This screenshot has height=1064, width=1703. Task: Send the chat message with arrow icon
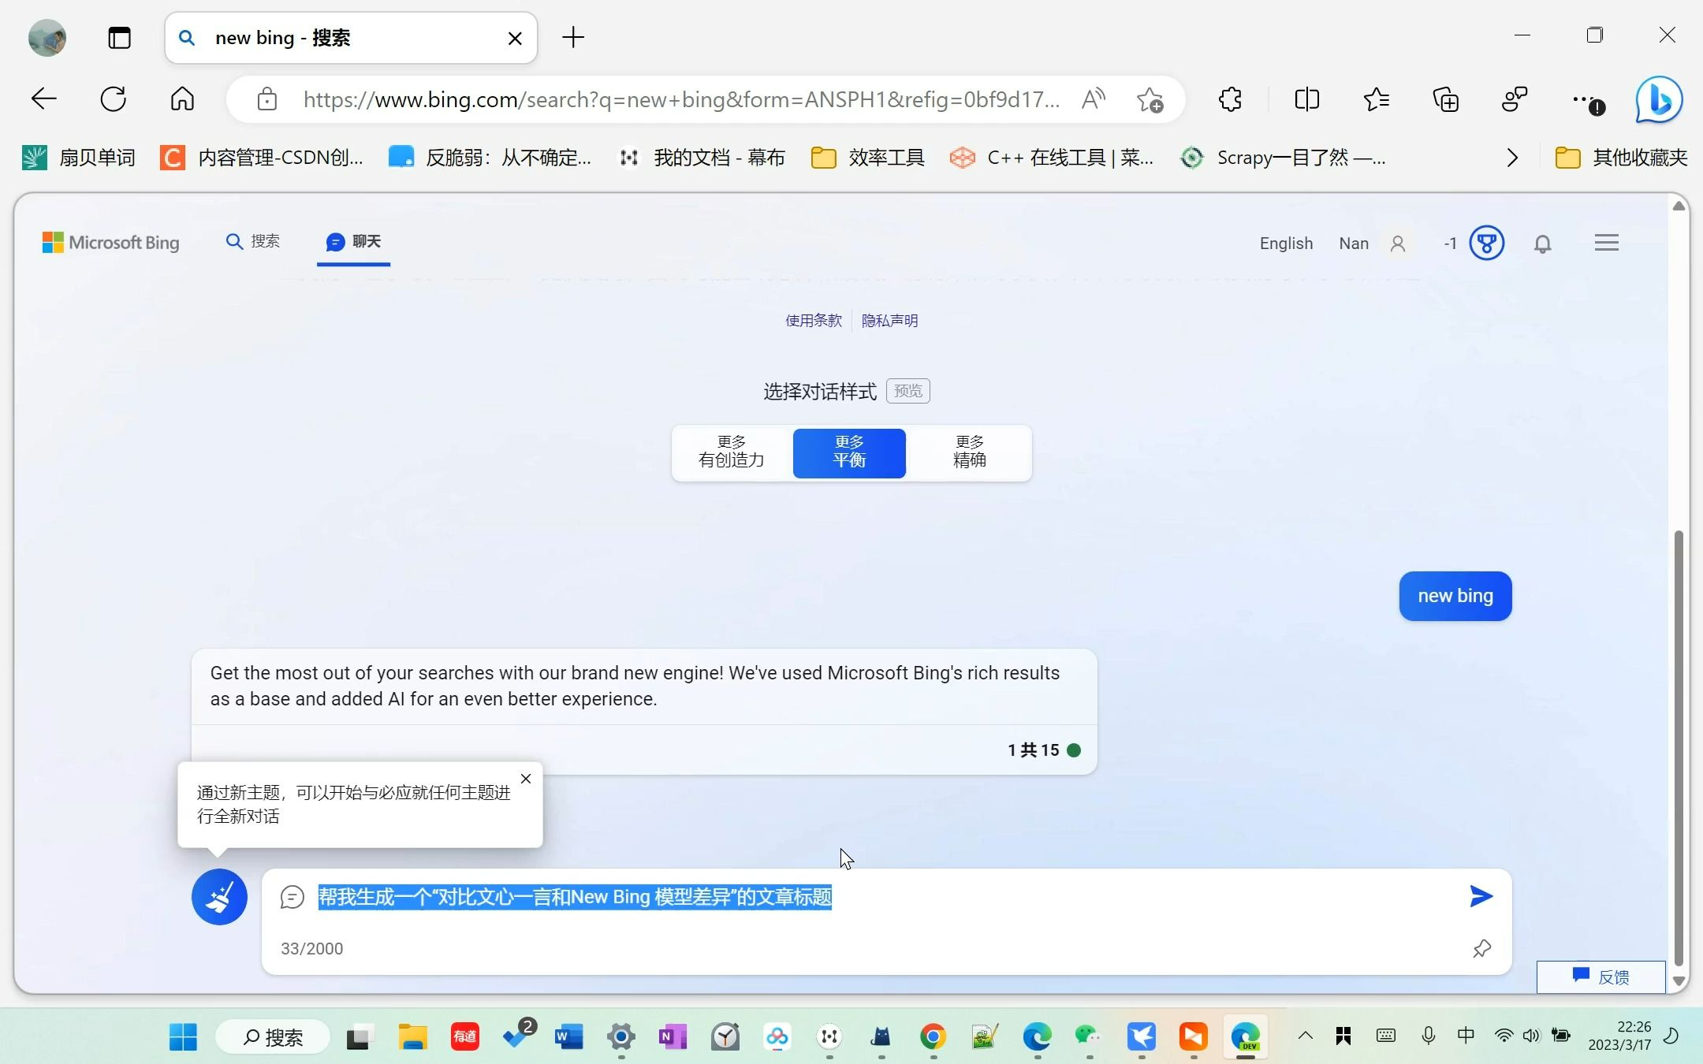1481,896
